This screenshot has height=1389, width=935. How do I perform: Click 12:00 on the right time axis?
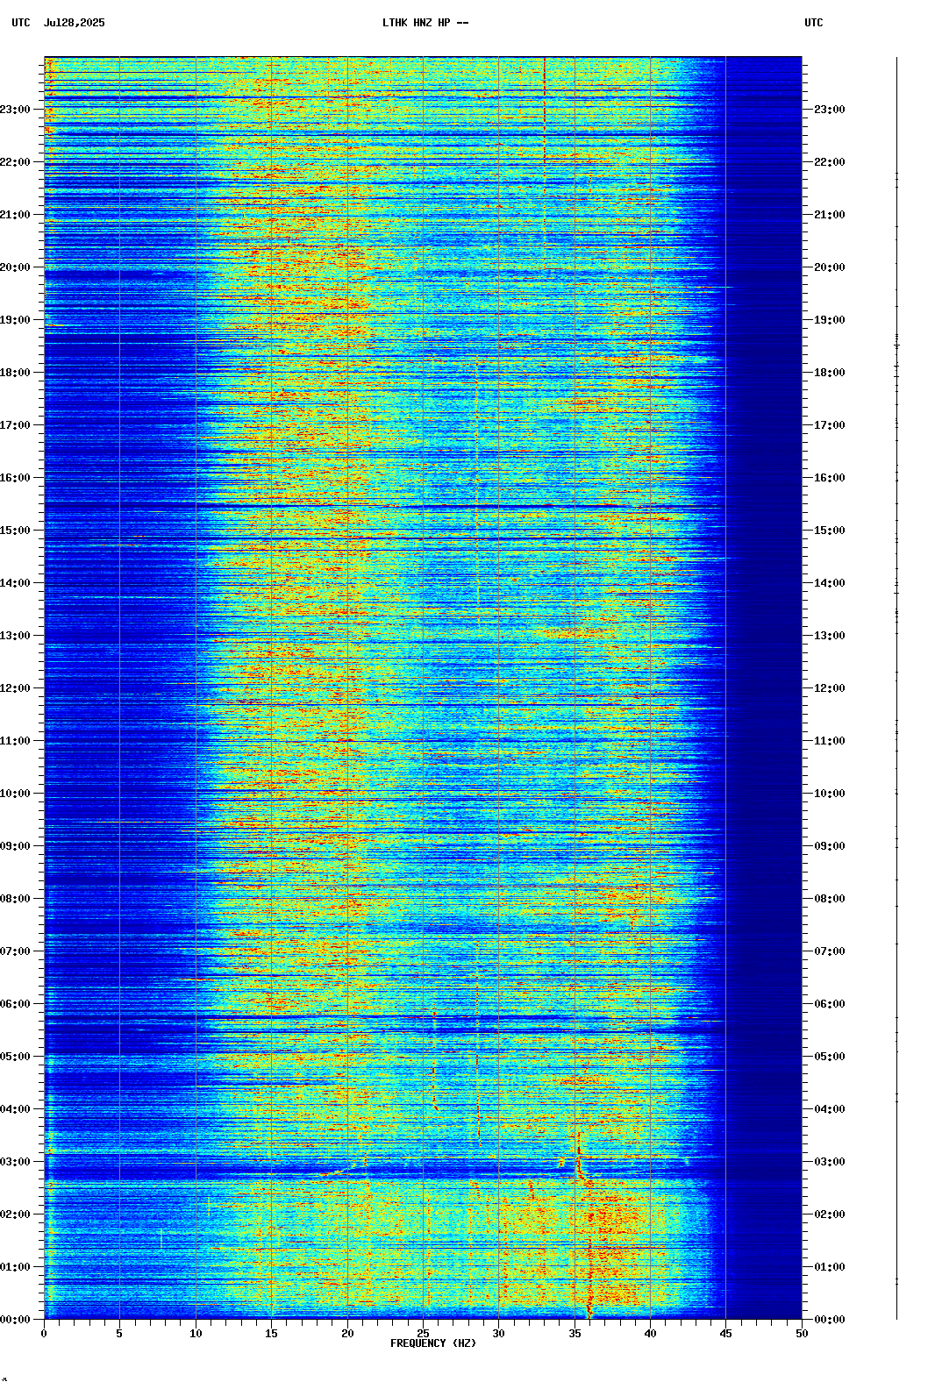pyautogui.click(x=830, y=688)
